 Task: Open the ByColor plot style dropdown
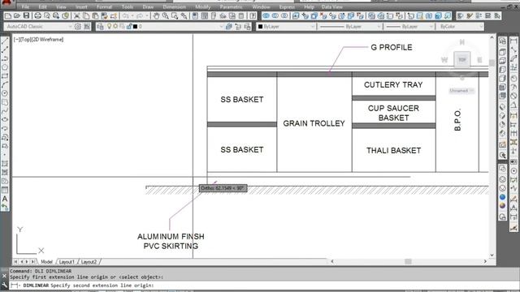(x=461, y=27)
